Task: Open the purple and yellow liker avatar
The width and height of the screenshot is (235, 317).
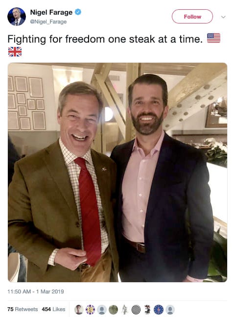Action: coord(90,309)
